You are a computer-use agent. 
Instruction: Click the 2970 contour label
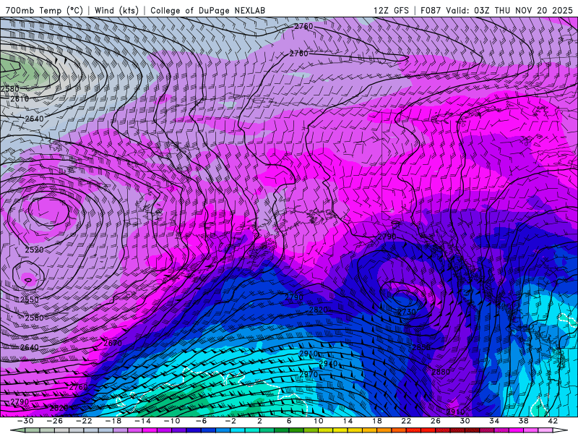[309, 375]
